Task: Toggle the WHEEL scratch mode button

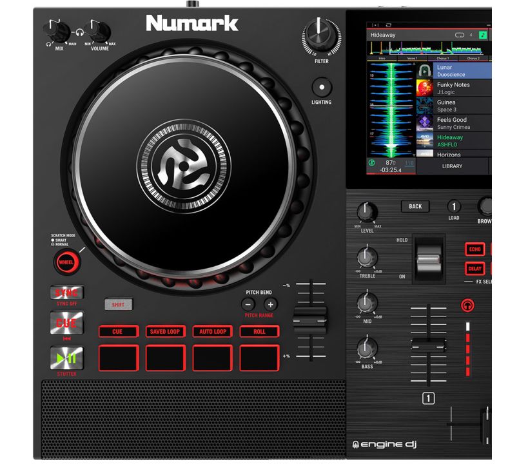Action: click(66, 262)
